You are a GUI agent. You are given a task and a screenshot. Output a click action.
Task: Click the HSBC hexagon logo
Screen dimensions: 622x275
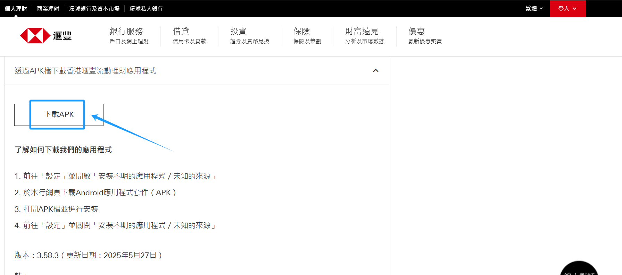[x=35, y=36]
